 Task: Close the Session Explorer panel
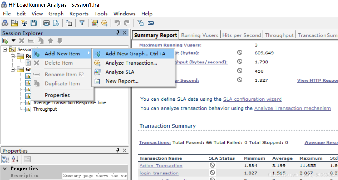coord(124,33)
